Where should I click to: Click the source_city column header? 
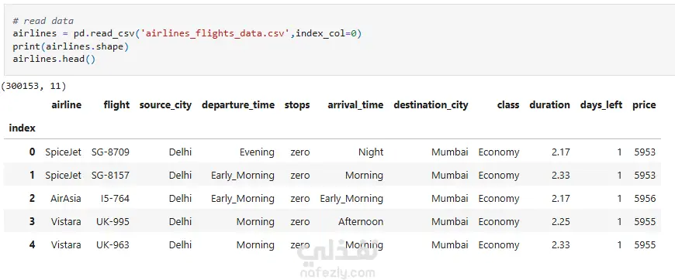(x=165, y=105)
